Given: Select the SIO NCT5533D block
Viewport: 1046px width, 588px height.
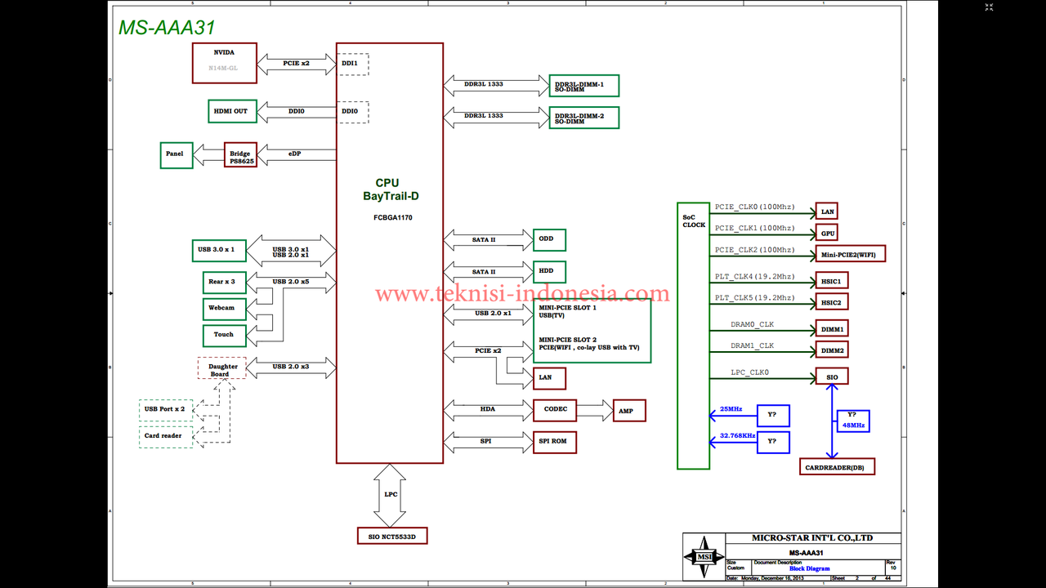Looking at the screenshot, I should (x=392, y=537).
